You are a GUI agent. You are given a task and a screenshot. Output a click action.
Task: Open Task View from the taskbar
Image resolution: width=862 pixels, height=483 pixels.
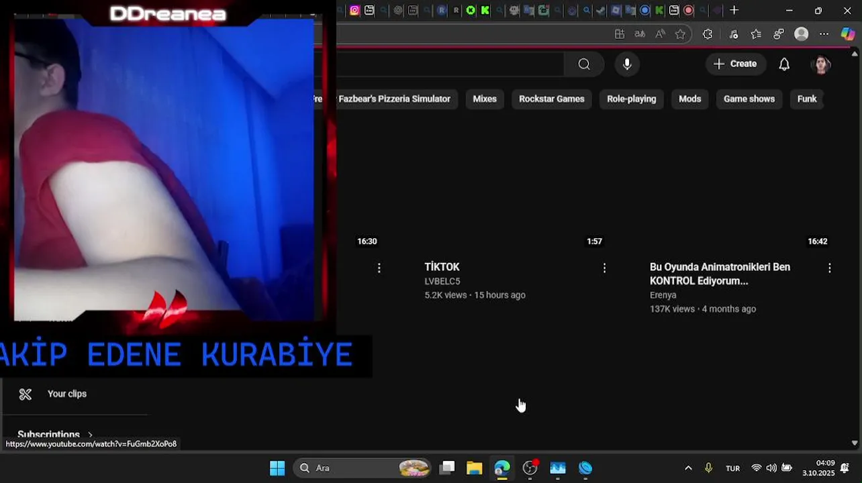click(447, 468)
